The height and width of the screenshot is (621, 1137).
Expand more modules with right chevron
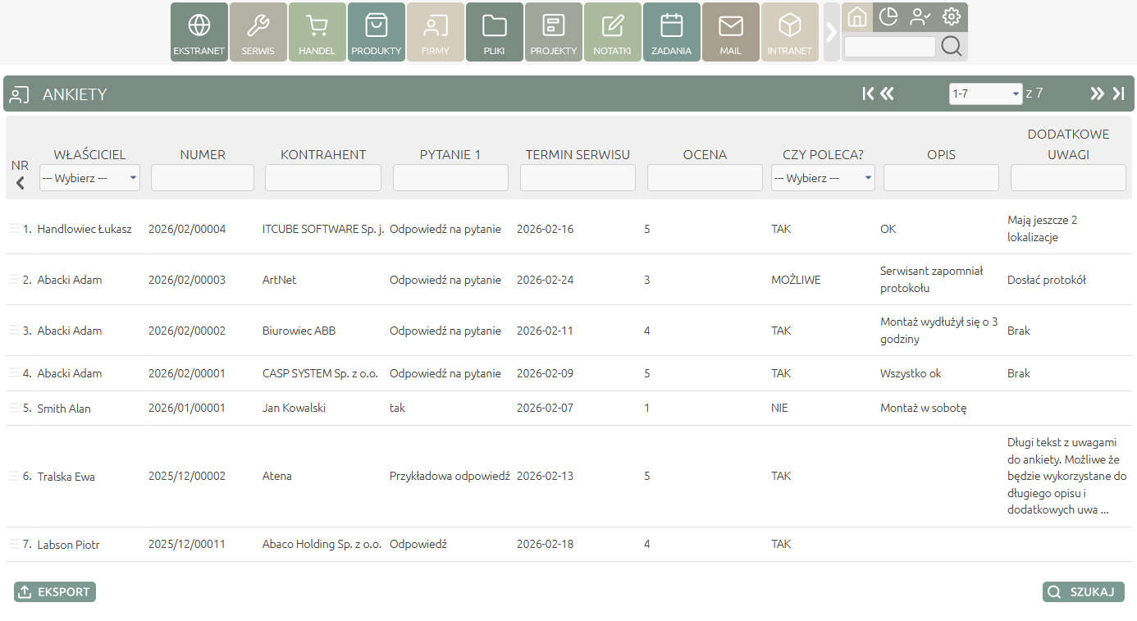[x=831, y=32]
